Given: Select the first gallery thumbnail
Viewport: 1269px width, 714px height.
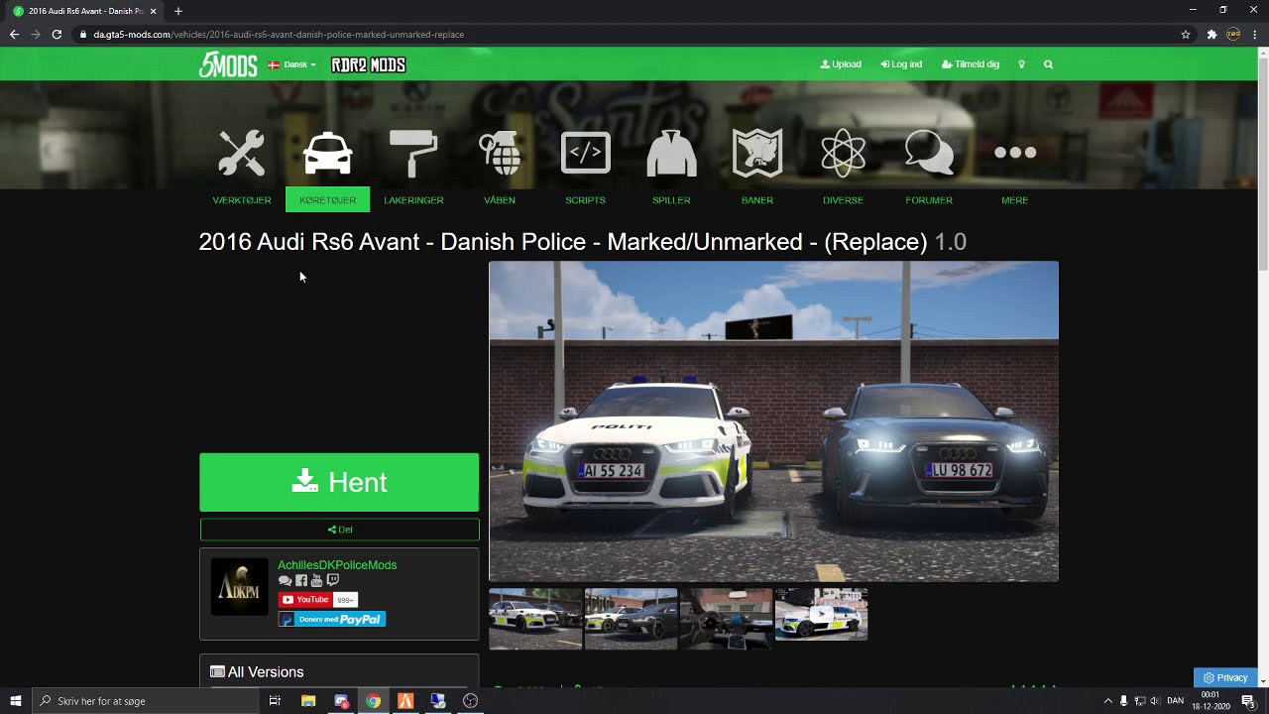Looking at the screenshot, I should point(535,619).
